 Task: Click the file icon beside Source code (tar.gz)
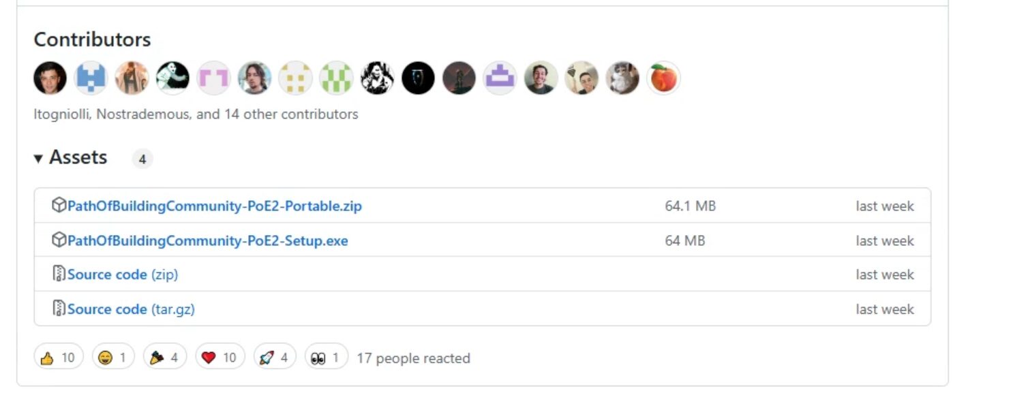pyautogui.click(x=59, y=309)
